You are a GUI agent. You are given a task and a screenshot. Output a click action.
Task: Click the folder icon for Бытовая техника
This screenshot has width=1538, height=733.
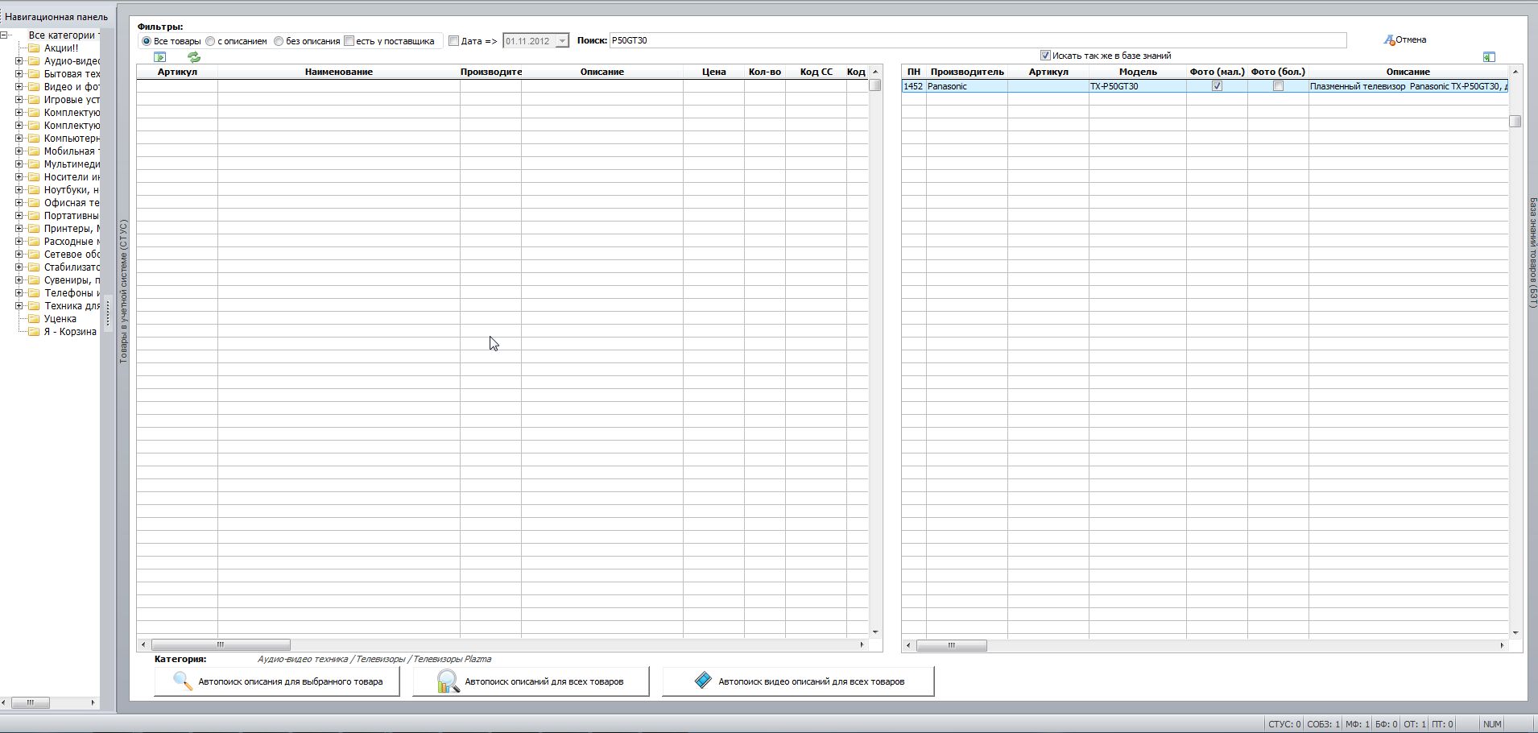pos(34,74)
